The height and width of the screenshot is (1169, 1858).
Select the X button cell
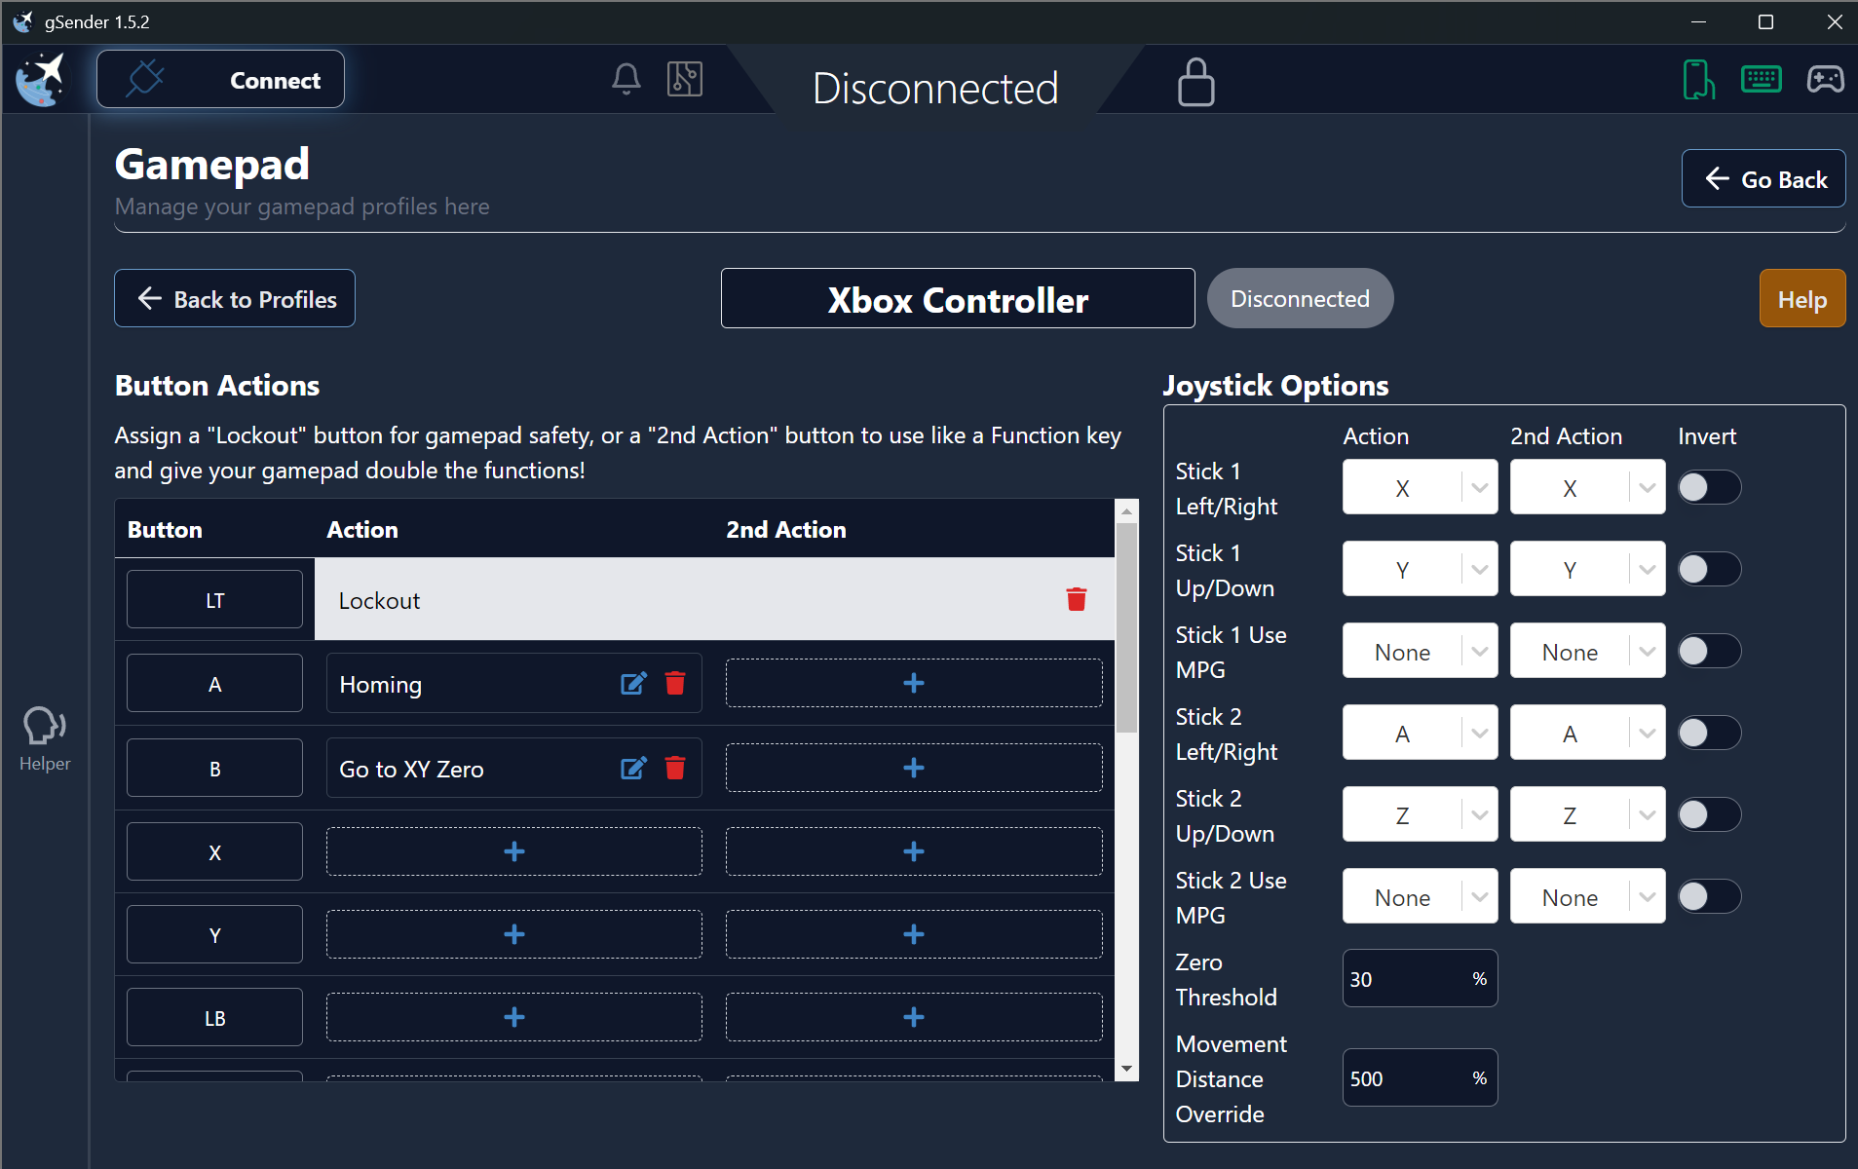pyautogui.click(x=214, y=851)
